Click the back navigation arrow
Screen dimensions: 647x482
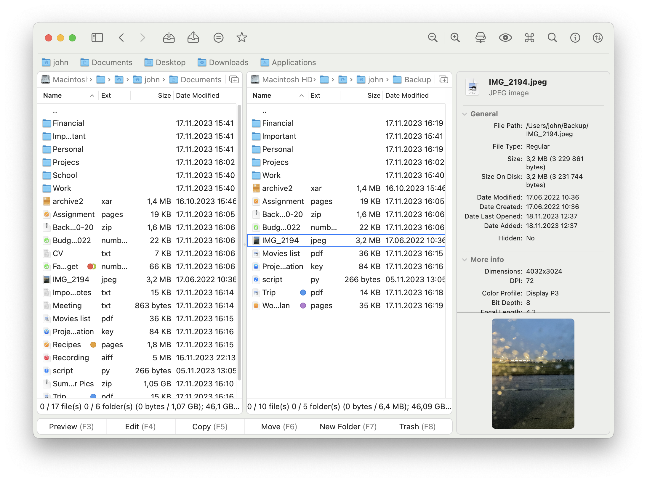tap(121, 38)
